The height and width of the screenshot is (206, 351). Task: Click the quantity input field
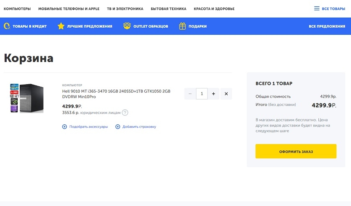202,94
